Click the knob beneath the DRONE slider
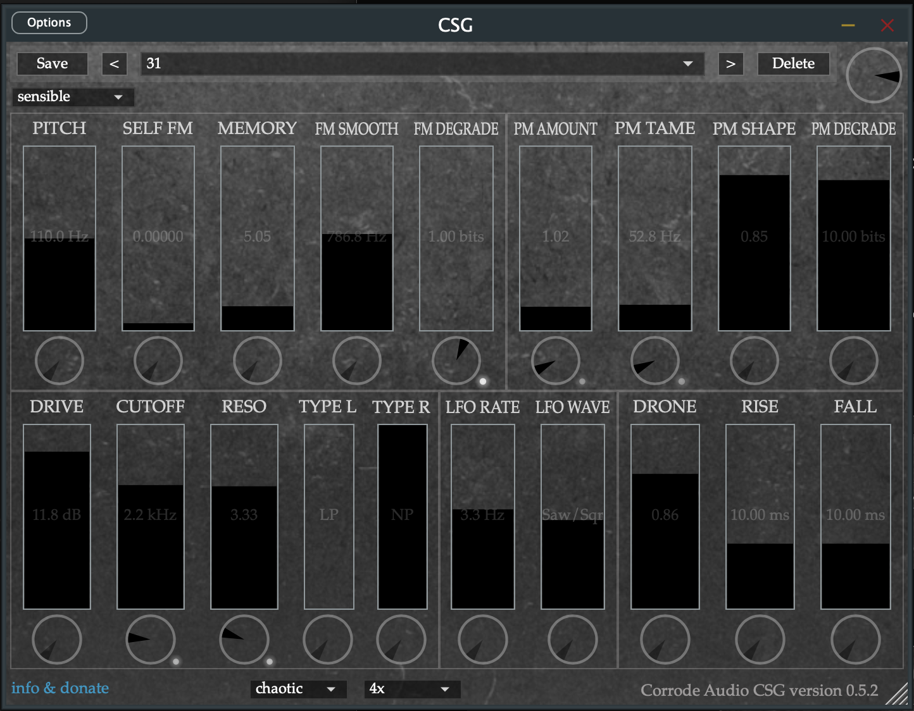Screen dimensions: 914x711 665,639
